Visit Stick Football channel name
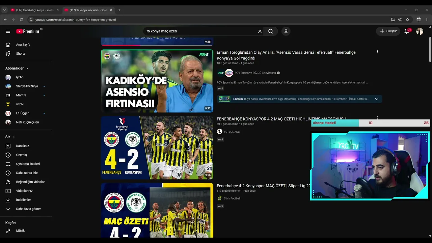The image size is (432, 243). click(232, 198)
